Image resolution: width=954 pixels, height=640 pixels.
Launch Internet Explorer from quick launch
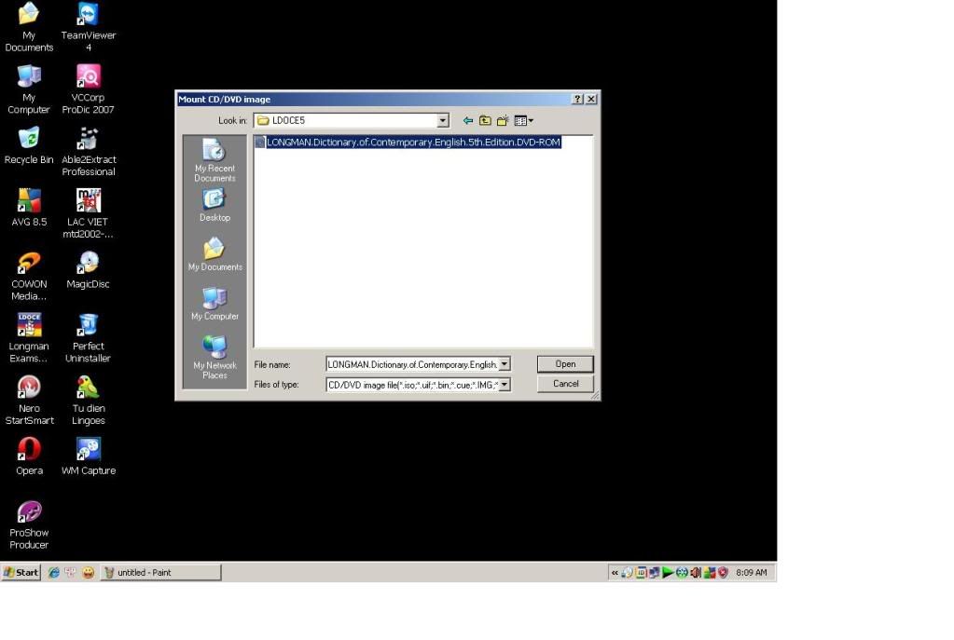[x=53, y=573]
